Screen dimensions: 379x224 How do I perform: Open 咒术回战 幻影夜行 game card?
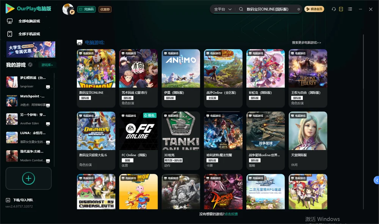coord(138,78)
